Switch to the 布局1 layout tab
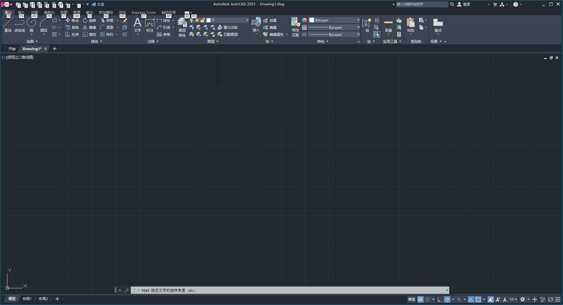563x305 pixels. (27, 299)
